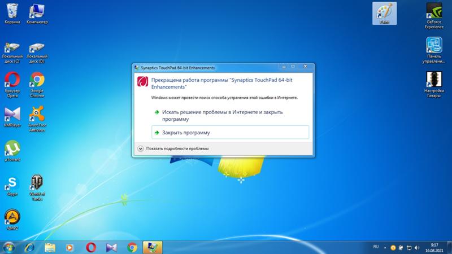Click the Chrome icon in taskbar
Image resolution: width=452 pixels, height=254 pixels.
coord(132,247)
